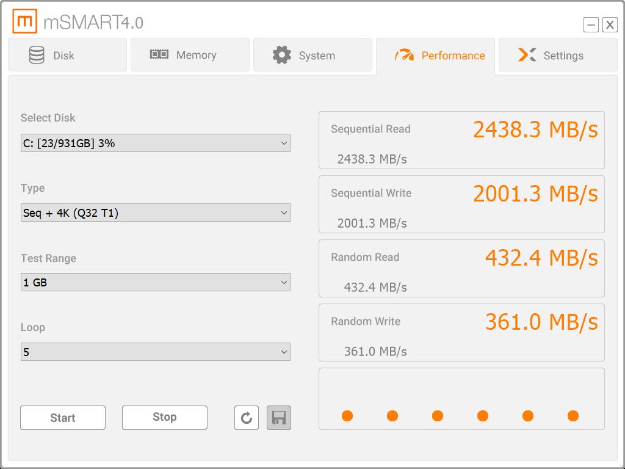Screen dimensions: 625x469
Task: Switch to the Memory tab label
Action: pyautogui.click(x=196, y=55)
